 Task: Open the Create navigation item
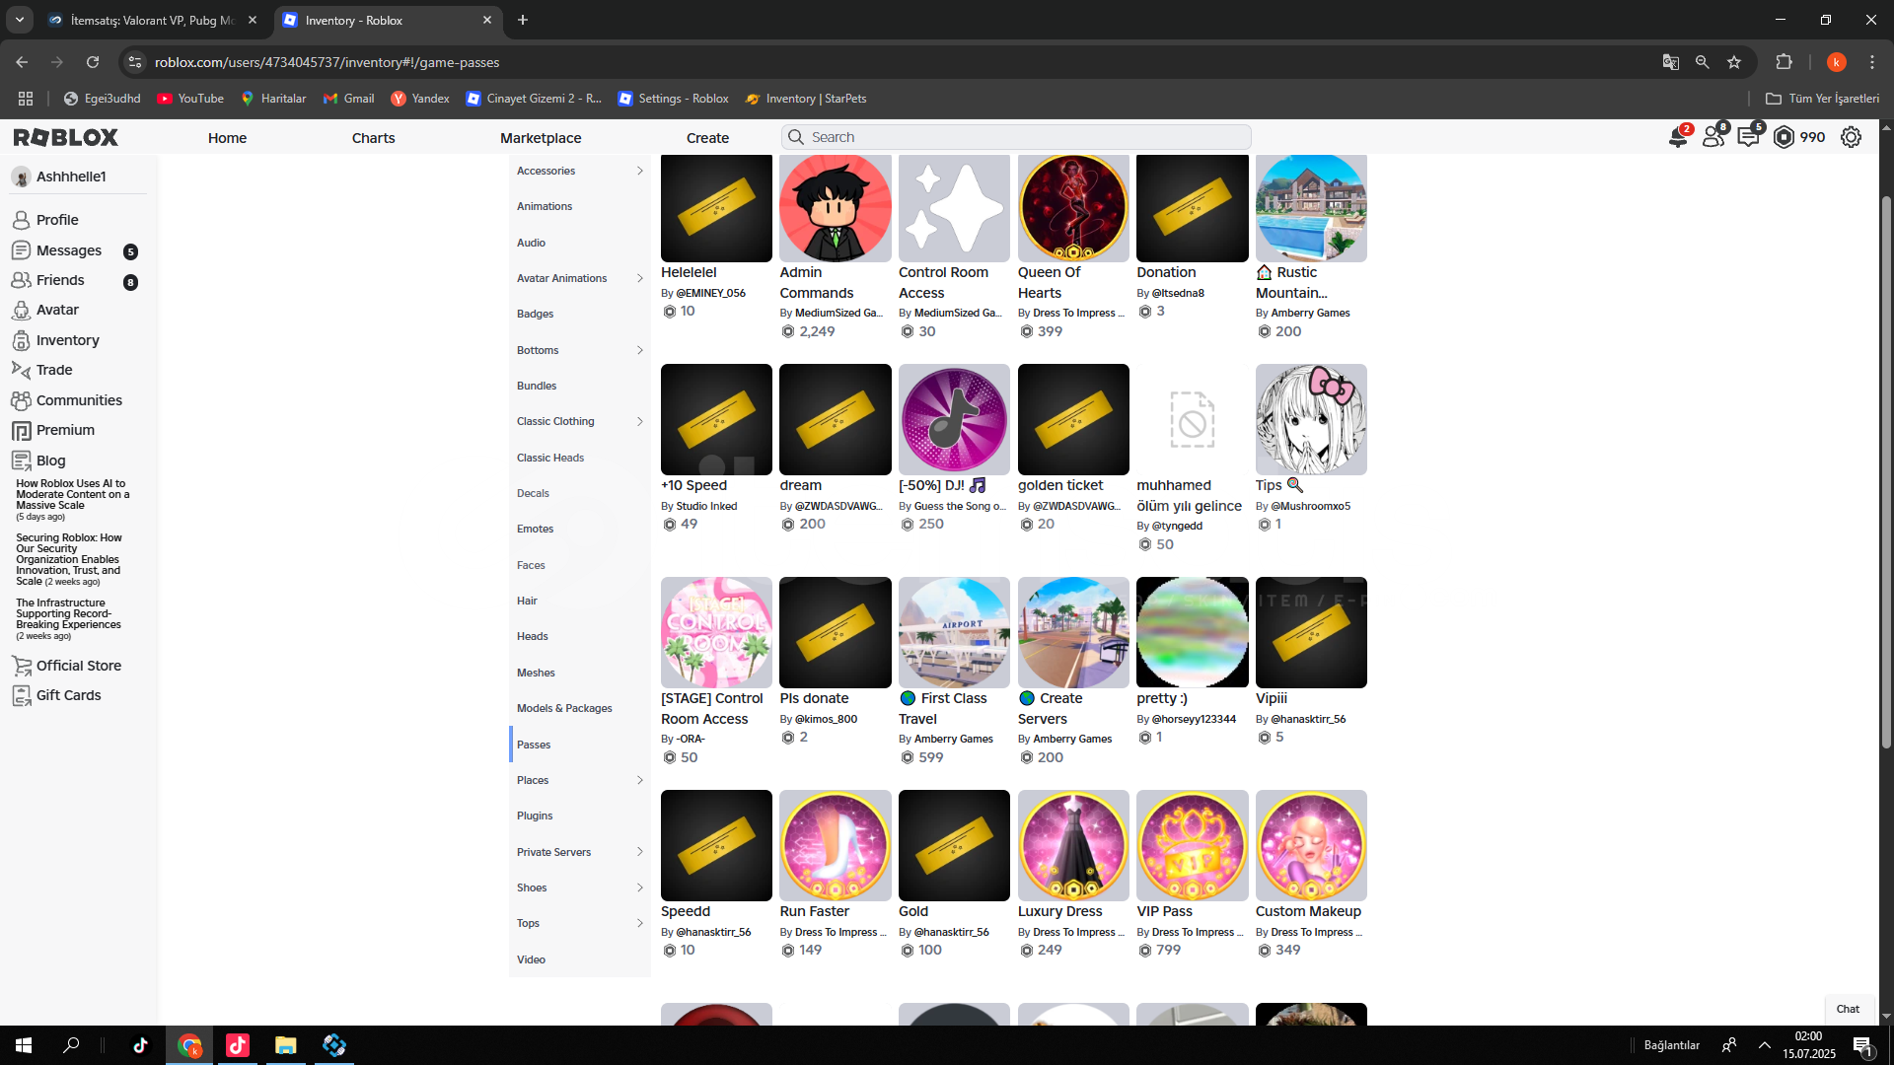[x=707, y=138]
